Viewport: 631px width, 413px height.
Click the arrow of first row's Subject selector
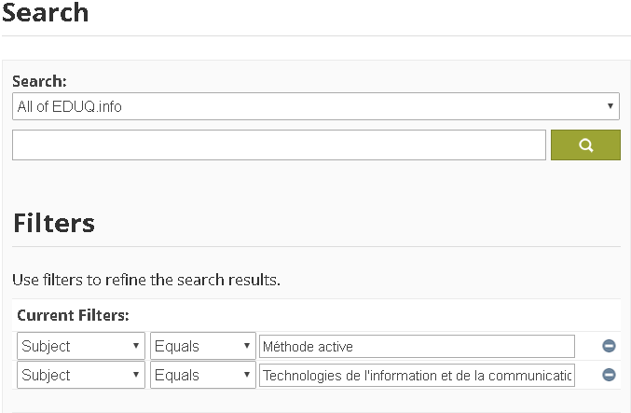[x=136, y=346]
